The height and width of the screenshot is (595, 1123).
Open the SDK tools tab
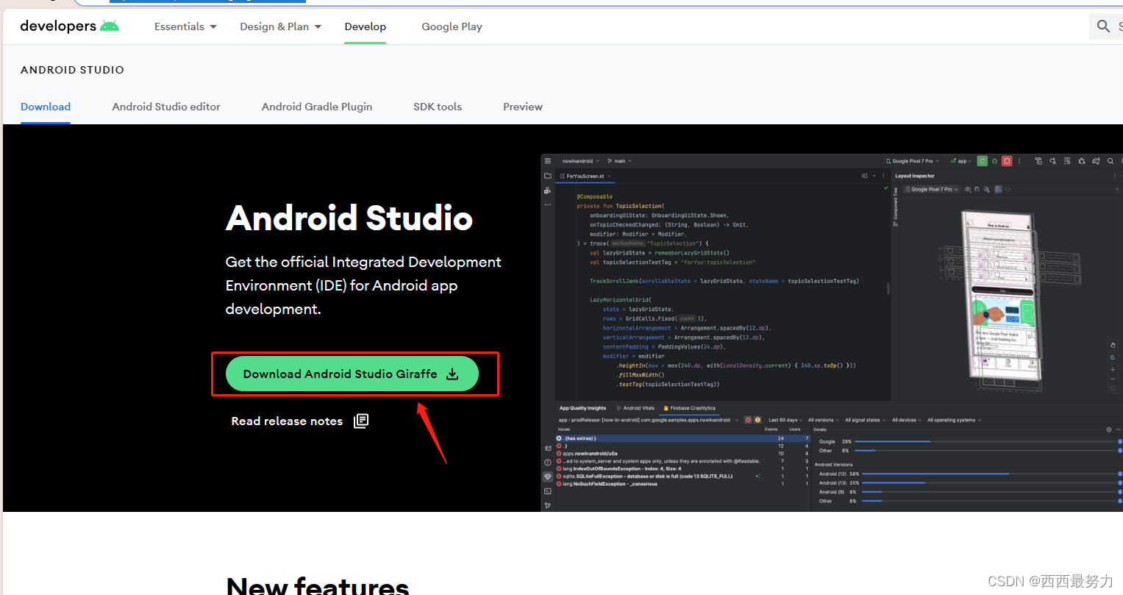(438, 107)
